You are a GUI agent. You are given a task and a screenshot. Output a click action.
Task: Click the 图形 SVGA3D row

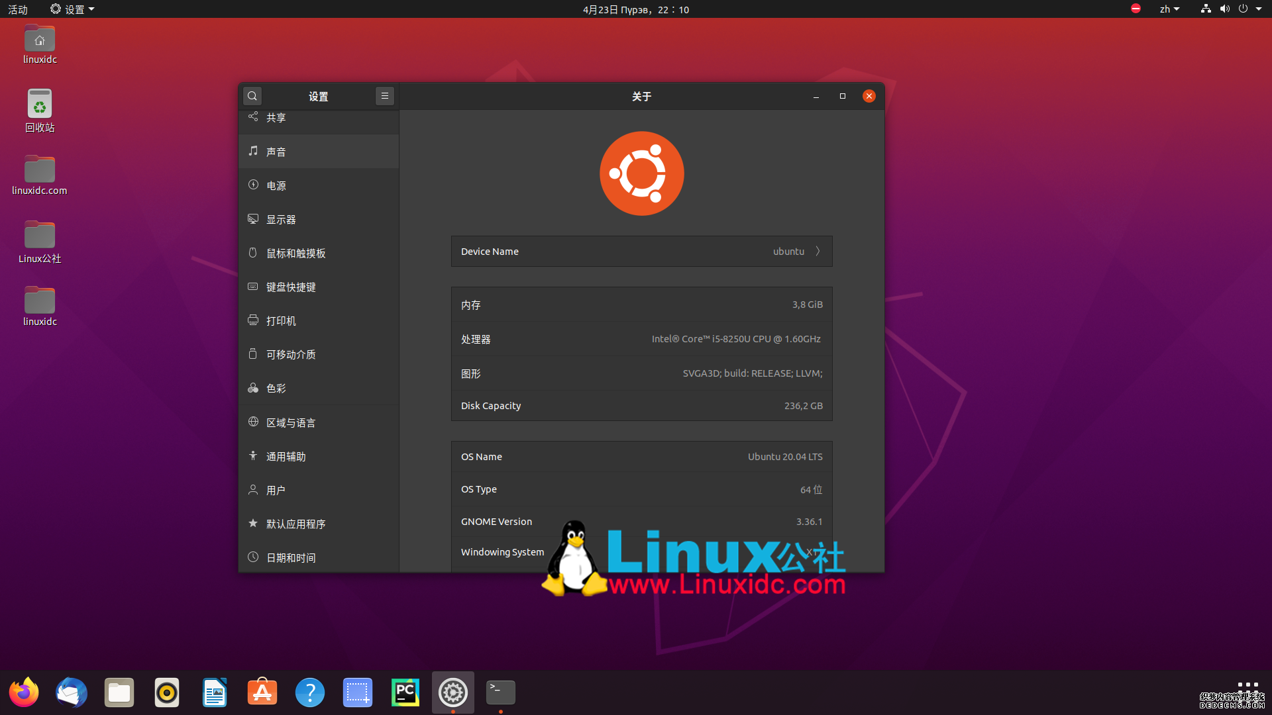click(641, 373)
